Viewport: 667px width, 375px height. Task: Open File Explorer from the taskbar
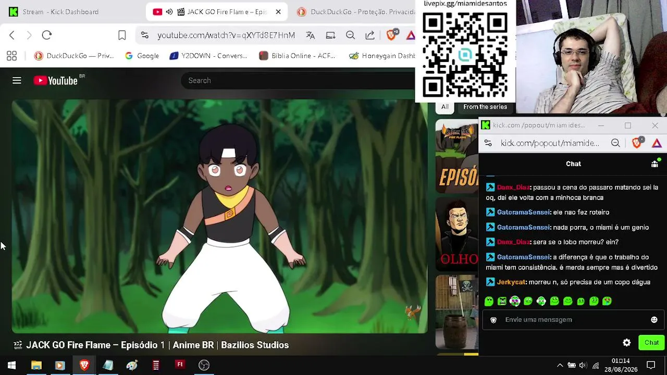(36, 365)
